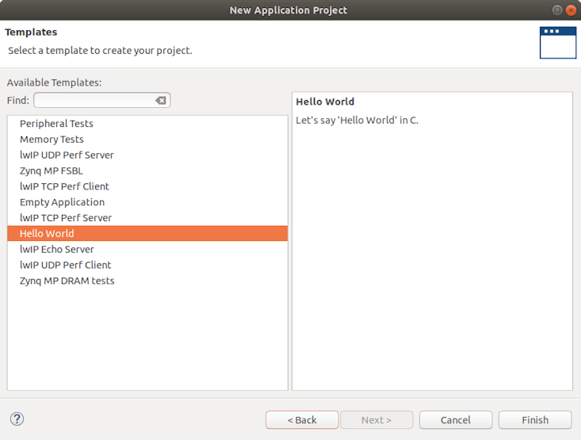This screenshot has height=440, width=581.
Task: Select the Zynq MP FSBL template
Action: point(52,170)
